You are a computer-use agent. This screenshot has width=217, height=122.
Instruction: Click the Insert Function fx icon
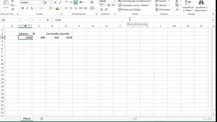coord(48,20)
